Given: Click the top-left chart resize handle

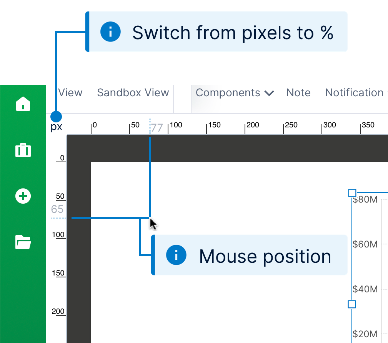Looking at the screenshot, I should click(x=352, y=193).
